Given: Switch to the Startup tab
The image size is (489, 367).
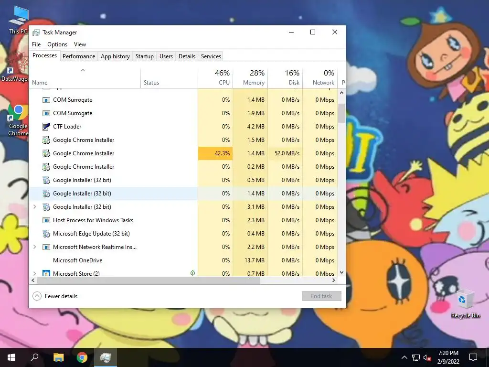Looking at the screenshot, I should click(x=144, y=56).
